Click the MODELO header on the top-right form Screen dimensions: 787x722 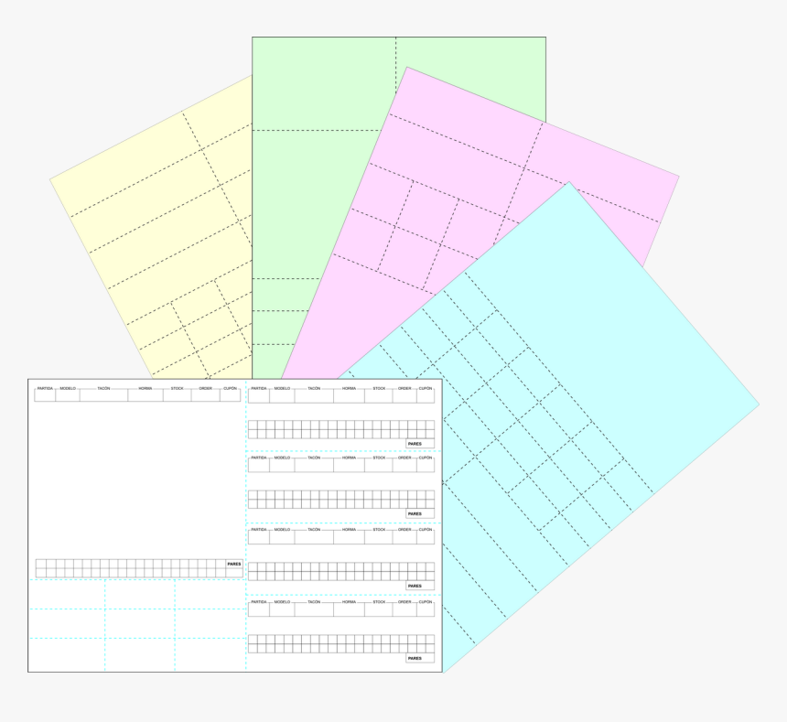pos(283,388)
